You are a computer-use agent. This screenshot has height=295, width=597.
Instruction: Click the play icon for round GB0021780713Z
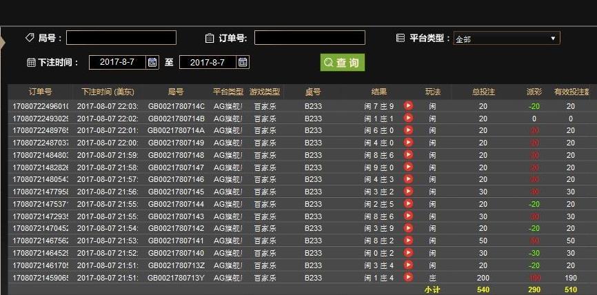pyautogui.click(x=408, y=265)
